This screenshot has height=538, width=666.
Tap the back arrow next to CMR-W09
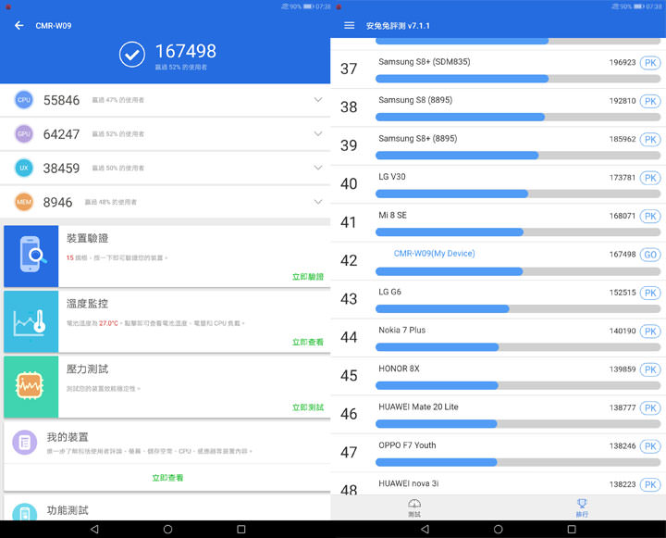click(19, 25)
